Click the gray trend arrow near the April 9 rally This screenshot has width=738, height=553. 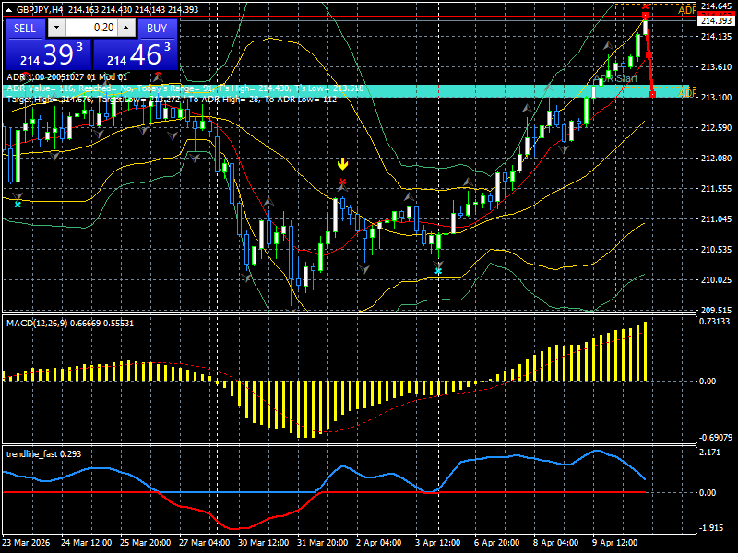click(x=608, y=46)
